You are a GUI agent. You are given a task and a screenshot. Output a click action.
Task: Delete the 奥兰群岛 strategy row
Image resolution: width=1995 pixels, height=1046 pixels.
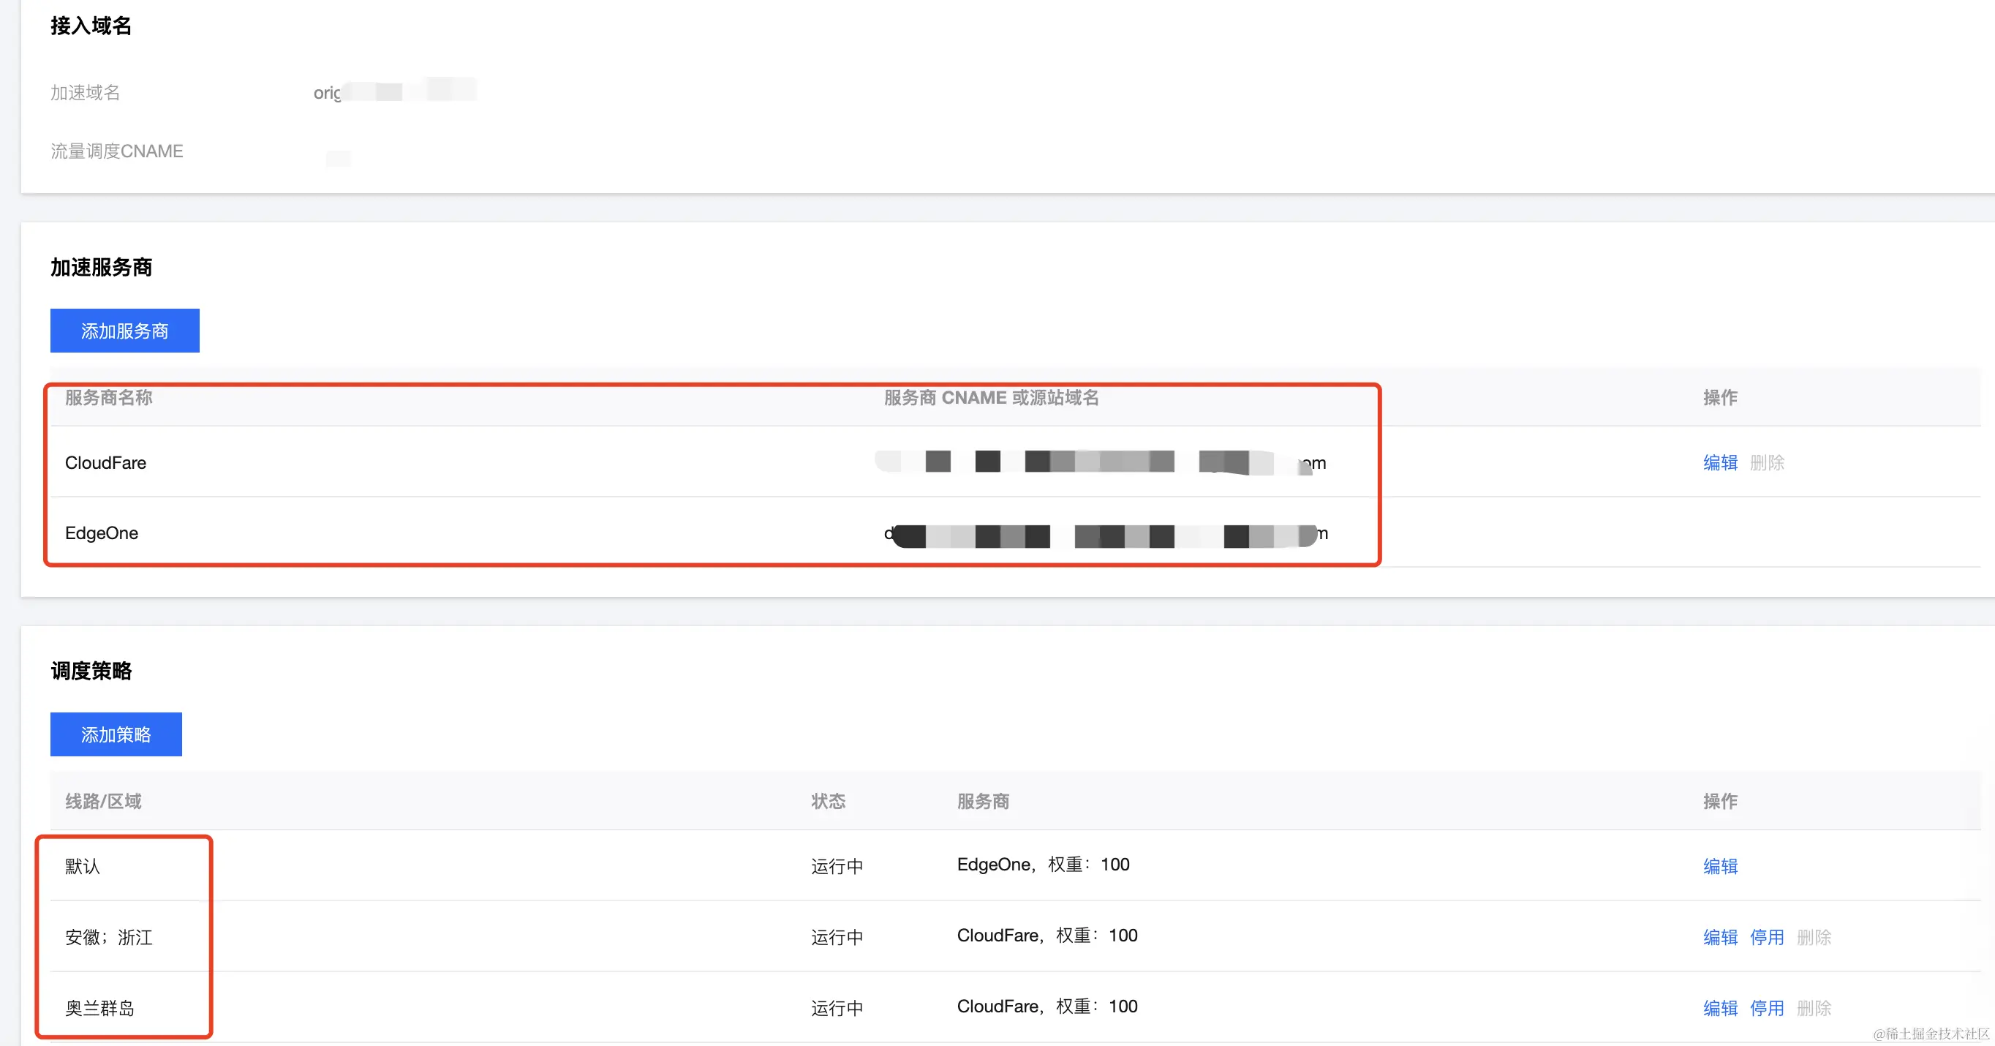click(x=1814, y=1008)
